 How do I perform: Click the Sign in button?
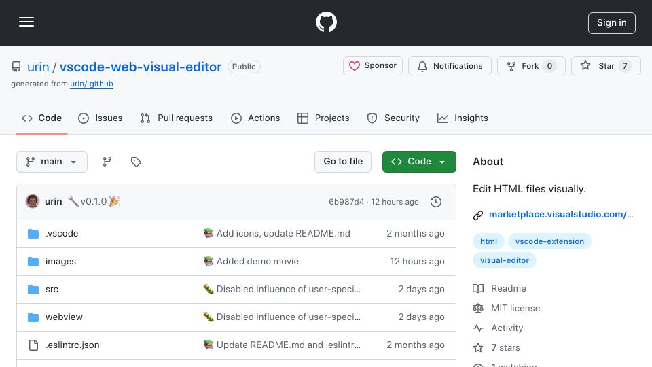[x=611, y=23]
